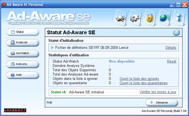This screenshot has width=189, height=116.
Task: Click "Vérifier les mises à jour" link
Action: click(x=158, y=92)
